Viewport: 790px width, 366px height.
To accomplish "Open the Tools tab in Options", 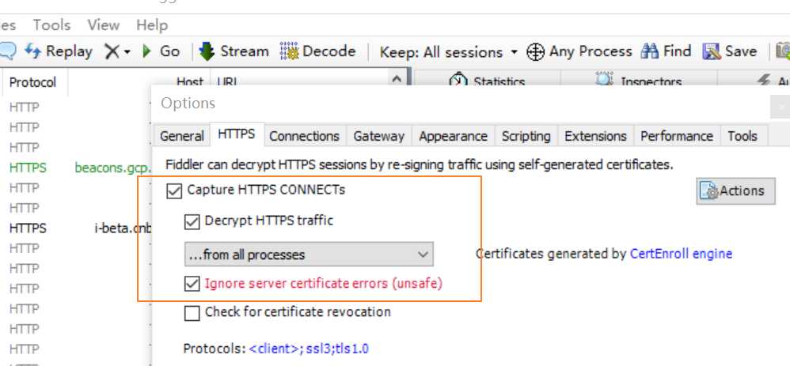I will pyautogui.click(x=743, y=137).
